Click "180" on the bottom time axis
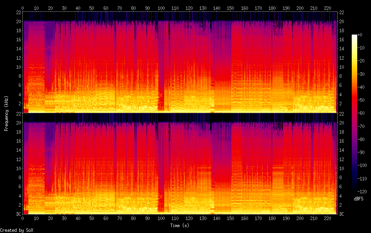 pyautogui.click(x=272, y=218)
